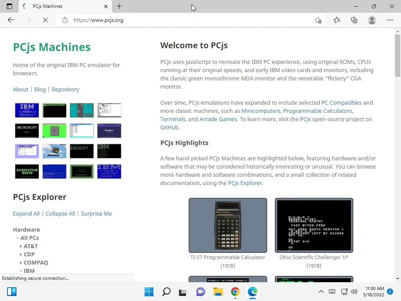Open the PC Compatibles link
Screen dimensions: 401x301
coord(341,103)
